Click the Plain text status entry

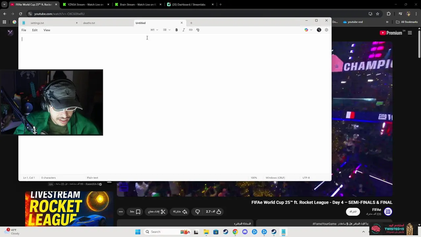[92, 178]
